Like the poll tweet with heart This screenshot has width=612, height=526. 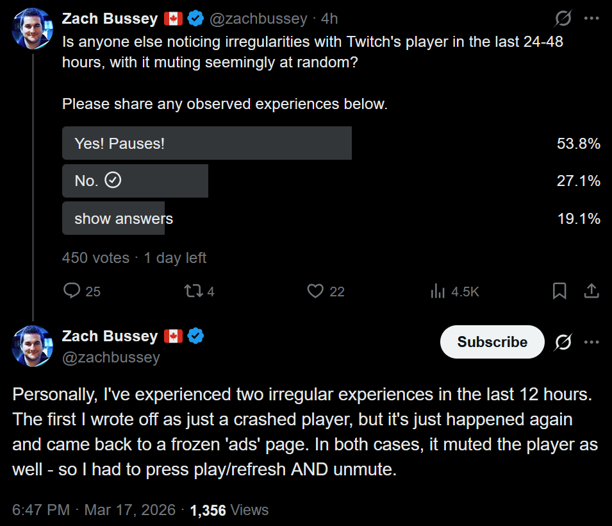click(315, 291)
